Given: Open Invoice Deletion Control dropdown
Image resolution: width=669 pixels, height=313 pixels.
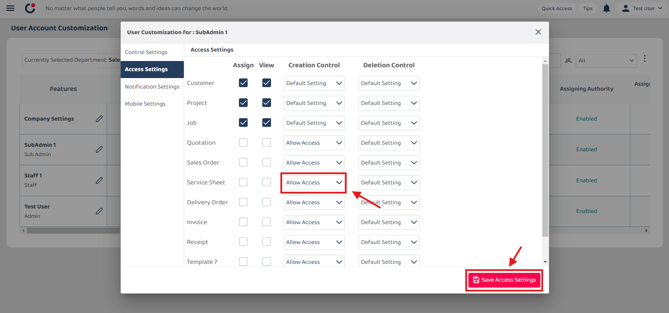Looking at the screenshot, I should (x=389, y=222).
